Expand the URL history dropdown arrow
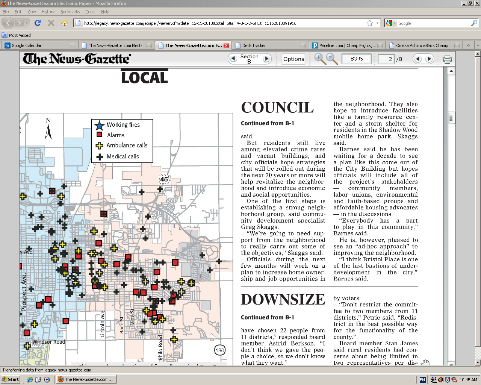This screenshot has height=385, width=481. [378, 23]
